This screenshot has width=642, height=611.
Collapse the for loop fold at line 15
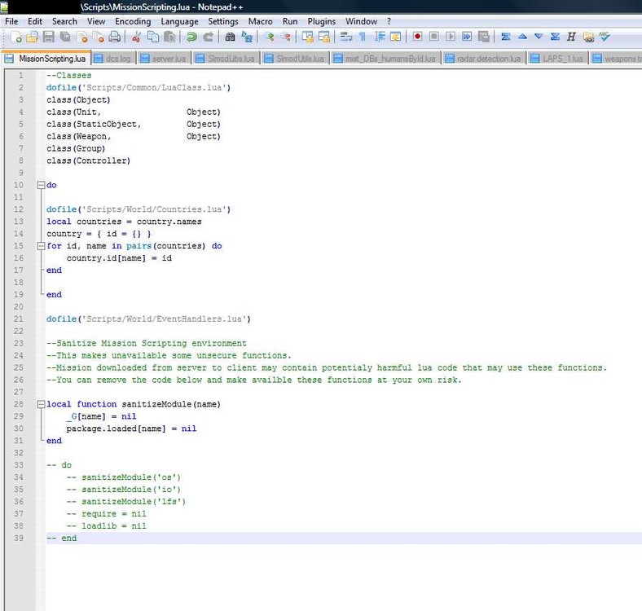41,245
